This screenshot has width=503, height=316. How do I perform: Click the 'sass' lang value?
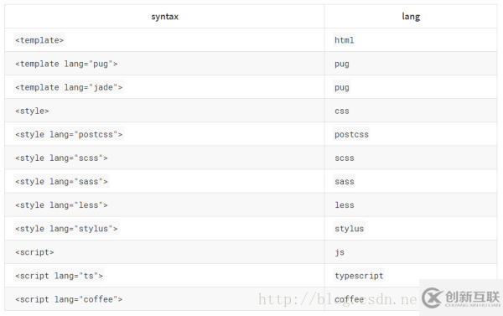point(345,182)
